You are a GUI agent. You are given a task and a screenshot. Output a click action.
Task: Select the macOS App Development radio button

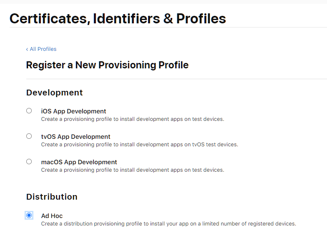[x=29, y=162]
